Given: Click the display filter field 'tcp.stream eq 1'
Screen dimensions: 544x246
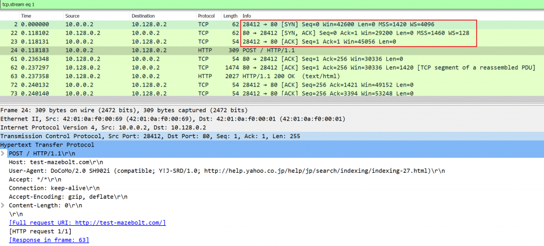Looking at the screenshot, I should [272, 4].
